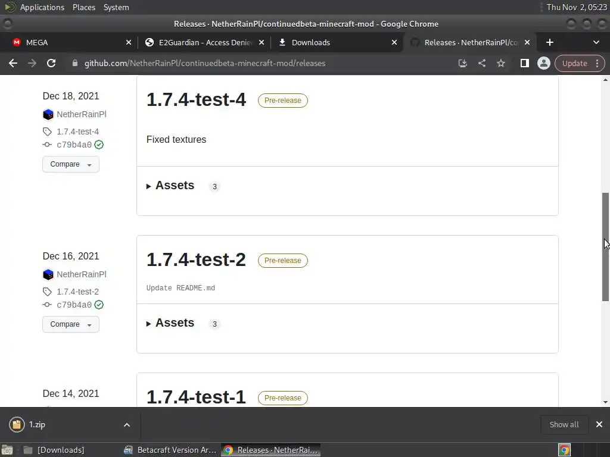Image resolution: width=610 pixels, height=457 pixels.
Task: Close the MEGA tab
Action: pos(129,42)
